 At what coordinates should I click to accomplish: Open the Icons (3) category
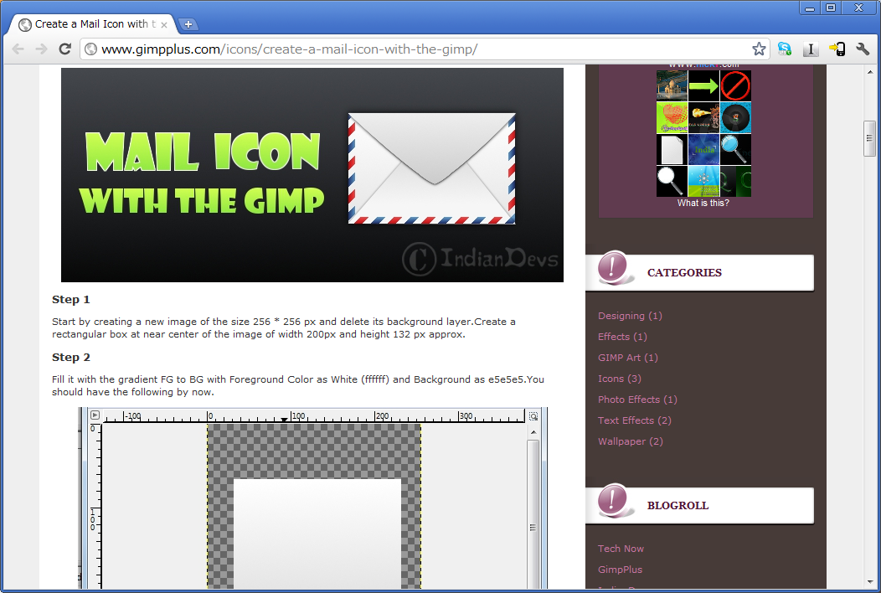(619, 379)
